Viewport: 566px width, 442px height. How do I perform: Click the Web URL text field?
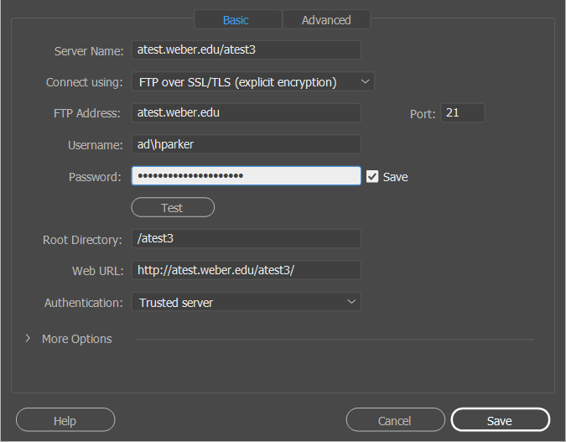pyautogui.click(x=246, y=270)
